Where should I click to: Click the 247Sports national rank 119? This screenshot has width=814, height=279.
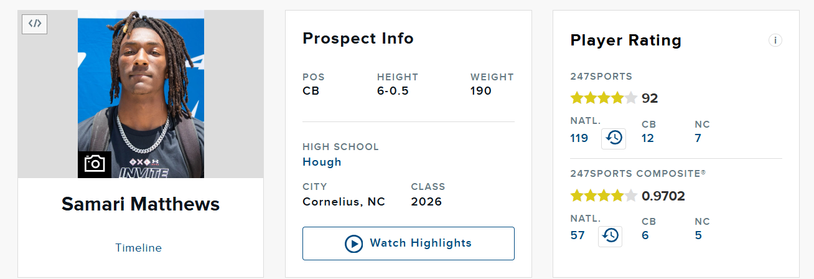click(579, 138)
